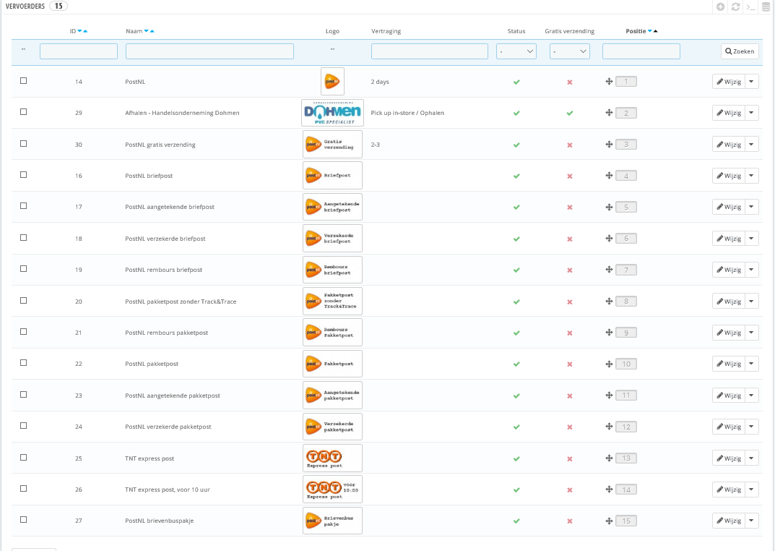
Task: Export to SQL Manager database icon
Action: coord(766,7)
